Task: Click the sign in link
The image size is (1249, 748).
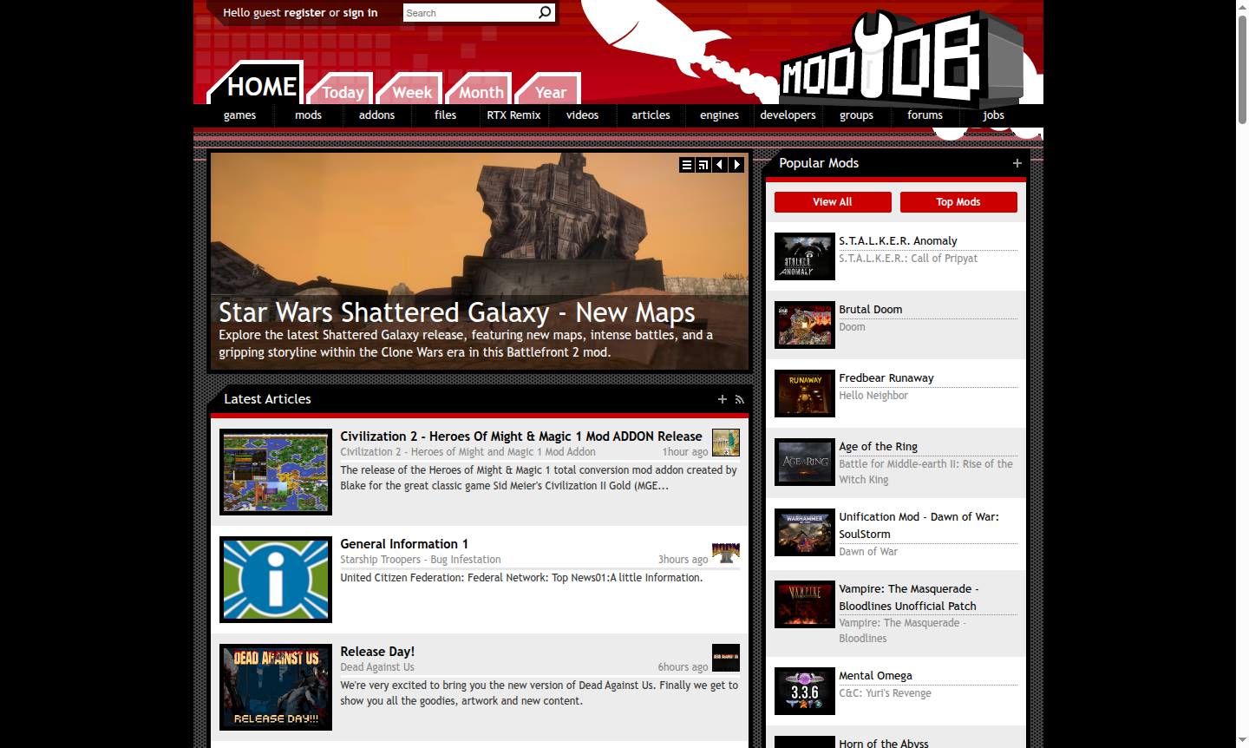Action: (361, 12)
